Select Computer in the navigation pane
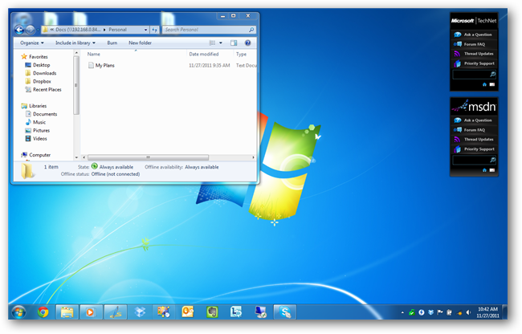 (x=39, y=155)
